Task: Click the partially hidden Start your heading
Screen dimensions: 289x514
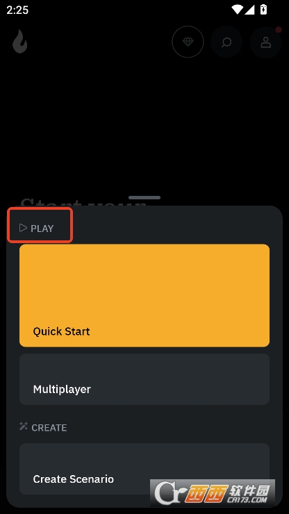Action: [83, 203]
